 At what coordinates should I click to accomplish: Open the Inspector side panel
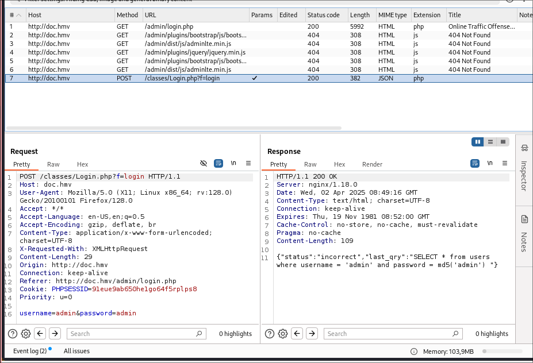click(x=524, y=168)
